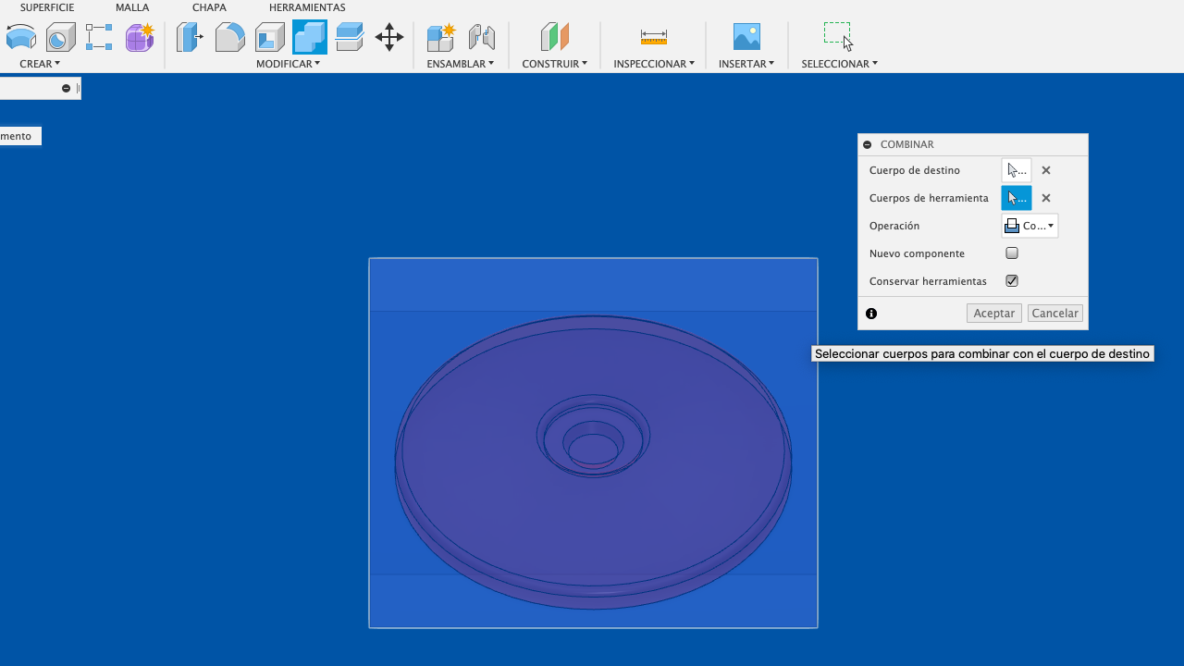Select the Joint tool icon in Ensamblar
This screenshot has width=1184, height=666.
tap(481, 38)
